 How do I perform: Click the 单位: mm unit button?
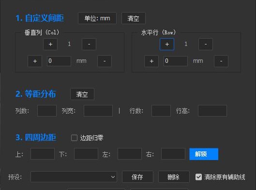click(97, 18)
